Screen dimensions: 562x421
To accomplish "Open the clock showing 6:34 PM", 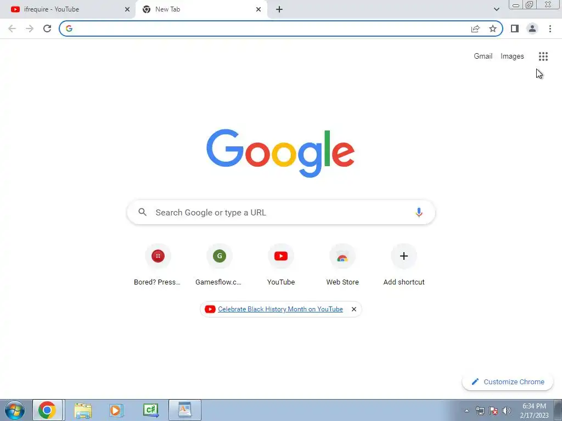I will click(x=534, y=411).
